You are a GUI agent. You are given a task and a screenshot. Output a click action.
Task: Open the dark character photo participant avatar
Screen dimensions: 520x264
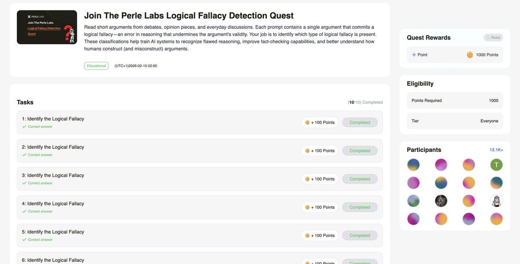click(441, 201)
